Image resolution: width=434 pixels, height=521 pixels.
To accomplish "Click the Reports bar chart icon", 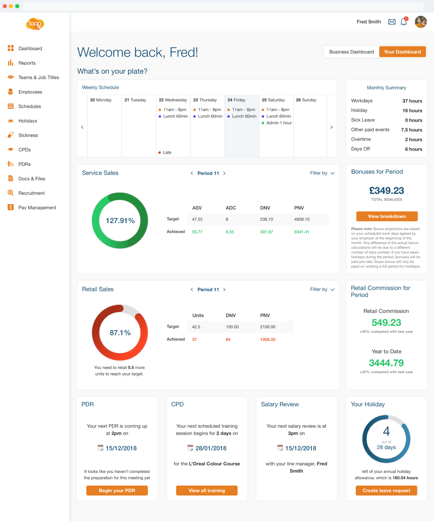I will tap(10, 63).
